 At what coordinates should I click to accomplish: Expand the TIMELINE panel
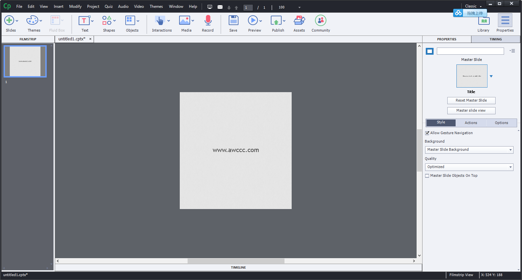(x=238, y=268)
